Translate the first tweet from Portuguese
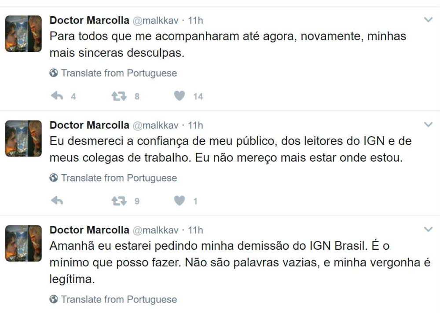 click(x=118, y=73)
